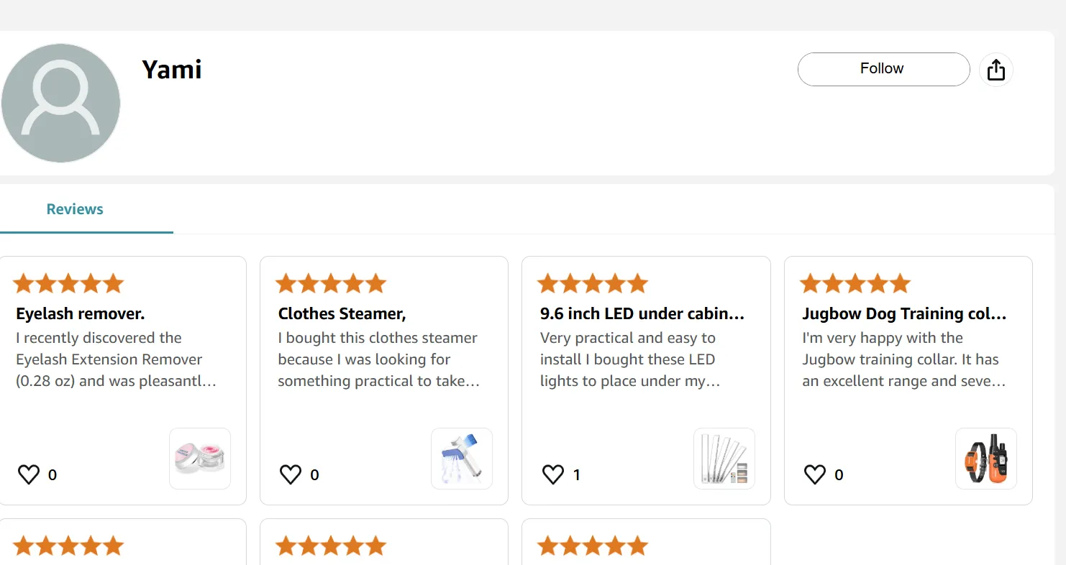This screenshot has height=565, width=1066.
Task: Like the Clothes Steamer review
Action: [x=291, y=474]
